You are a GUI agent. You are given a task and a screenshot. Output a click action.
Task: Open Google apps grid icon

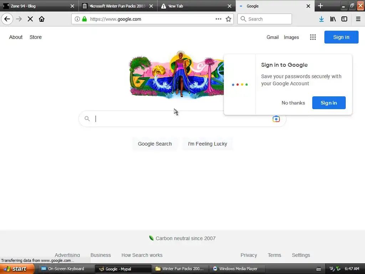(313, 37)
